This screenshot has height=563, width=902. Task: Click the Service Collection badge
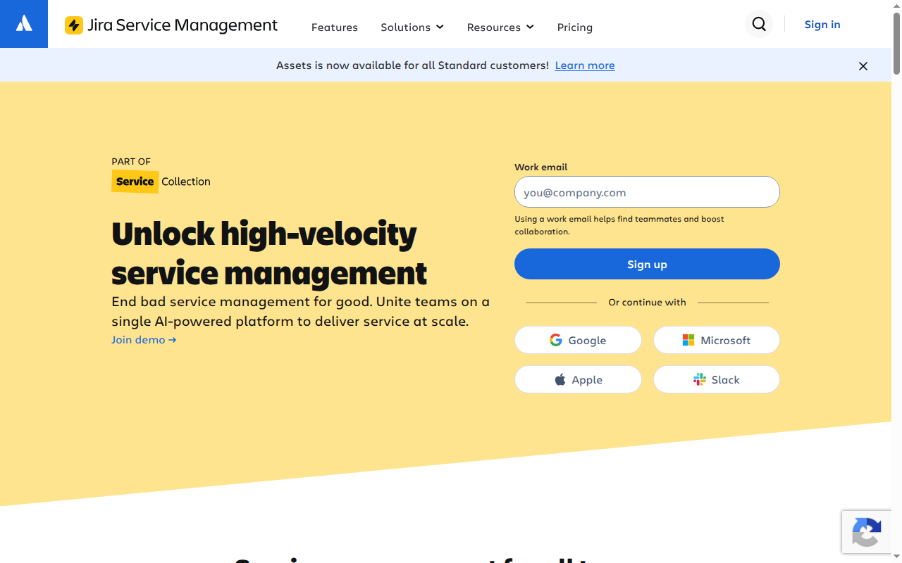(x=161, y=182)
